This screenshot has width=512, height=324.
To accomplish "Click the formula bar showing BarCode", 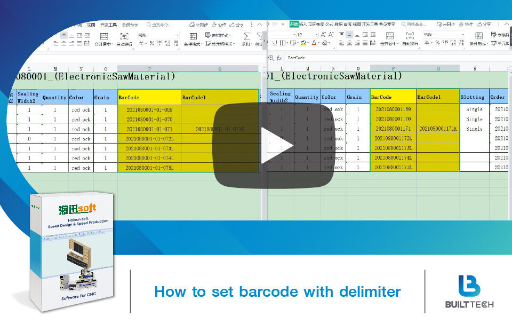I will tap(398, 58).
